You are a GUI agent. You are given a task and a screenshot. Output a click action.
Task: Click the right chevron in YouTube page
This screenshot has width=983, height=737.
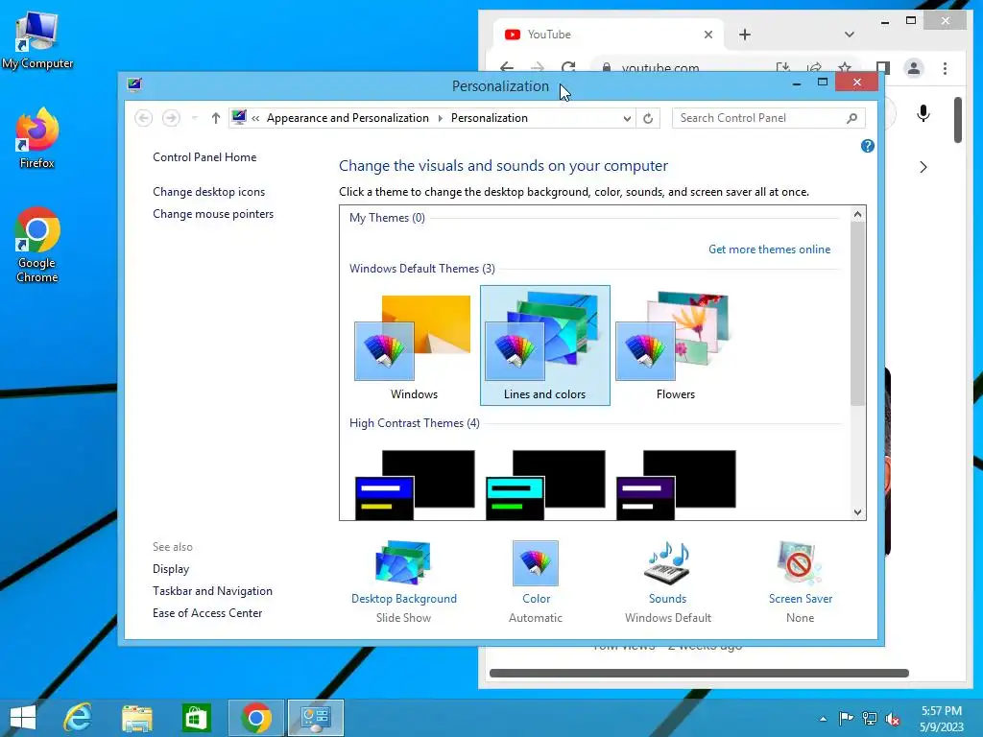923,167
